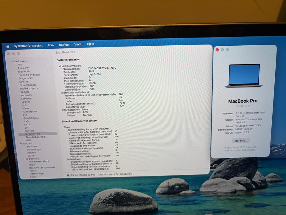Select Kontroller in the sidebar

click(x=27, y=95)
